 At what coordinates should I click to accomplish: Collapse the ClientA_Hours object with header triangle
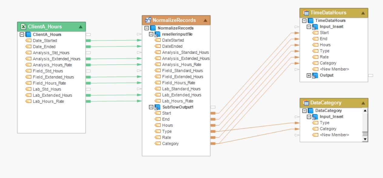[80, 27]
